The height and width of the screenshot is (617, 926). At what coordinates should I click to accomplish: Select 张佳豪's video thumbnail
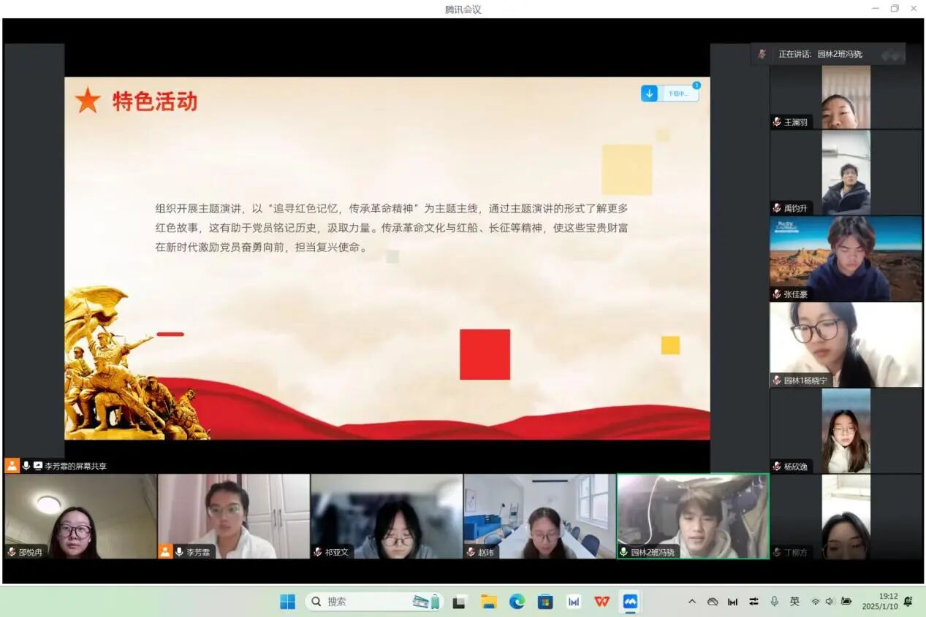[846, 258]
